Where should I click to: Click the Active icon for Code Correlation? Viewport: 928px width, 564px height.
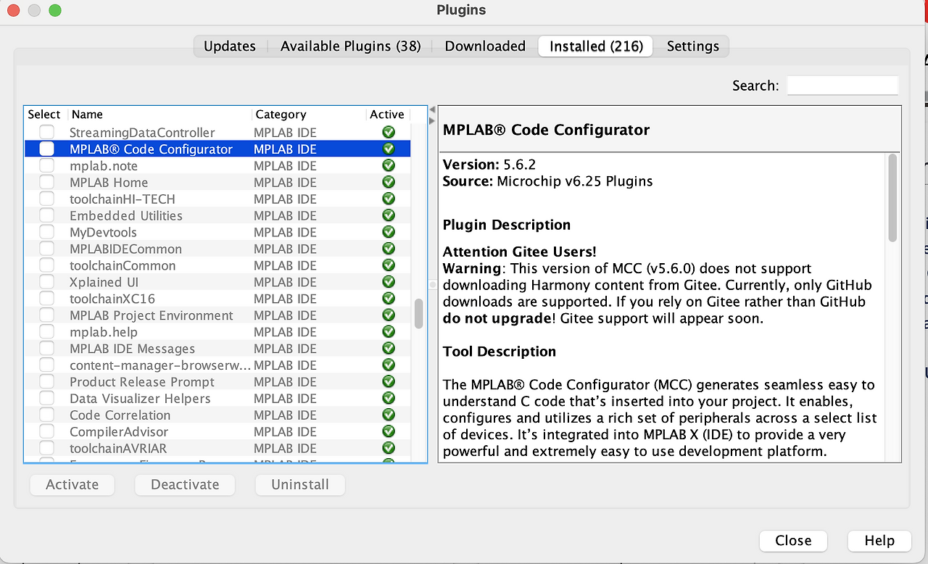tap(389, 415)
